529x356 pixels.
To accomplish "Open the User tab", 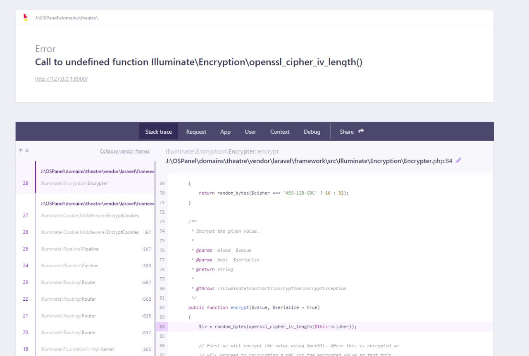I will (250, 132).
